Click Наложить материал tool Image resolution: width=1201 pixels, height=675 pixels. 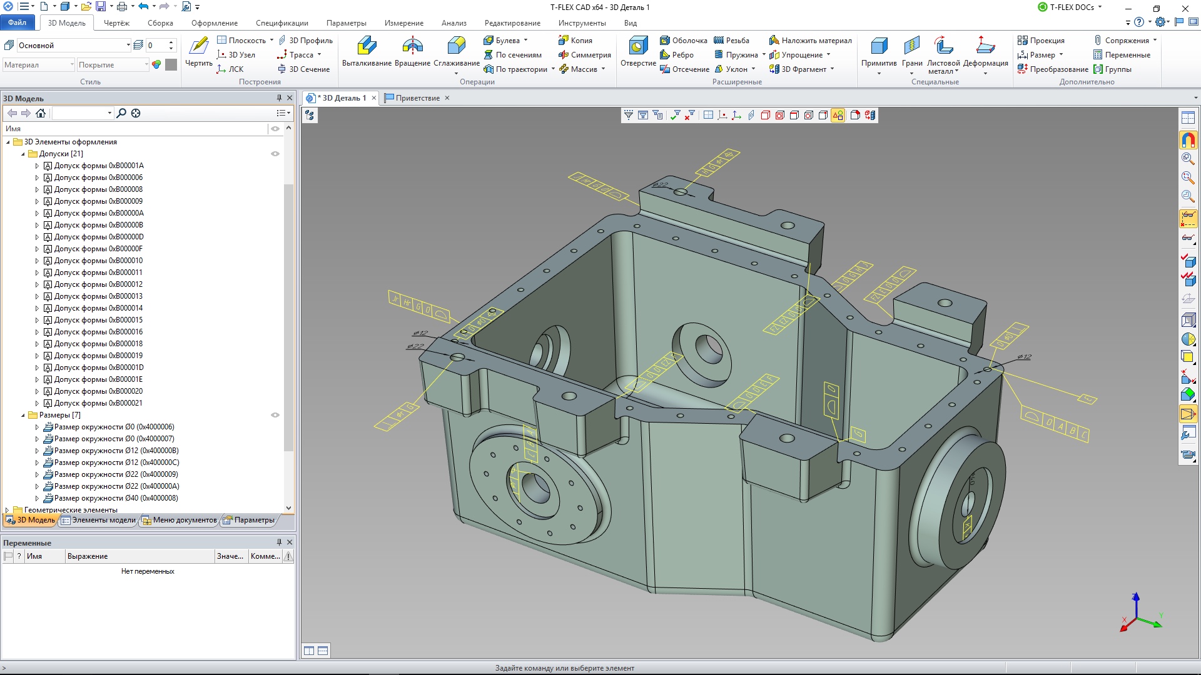pyautogui.click(x=810, y=40)
